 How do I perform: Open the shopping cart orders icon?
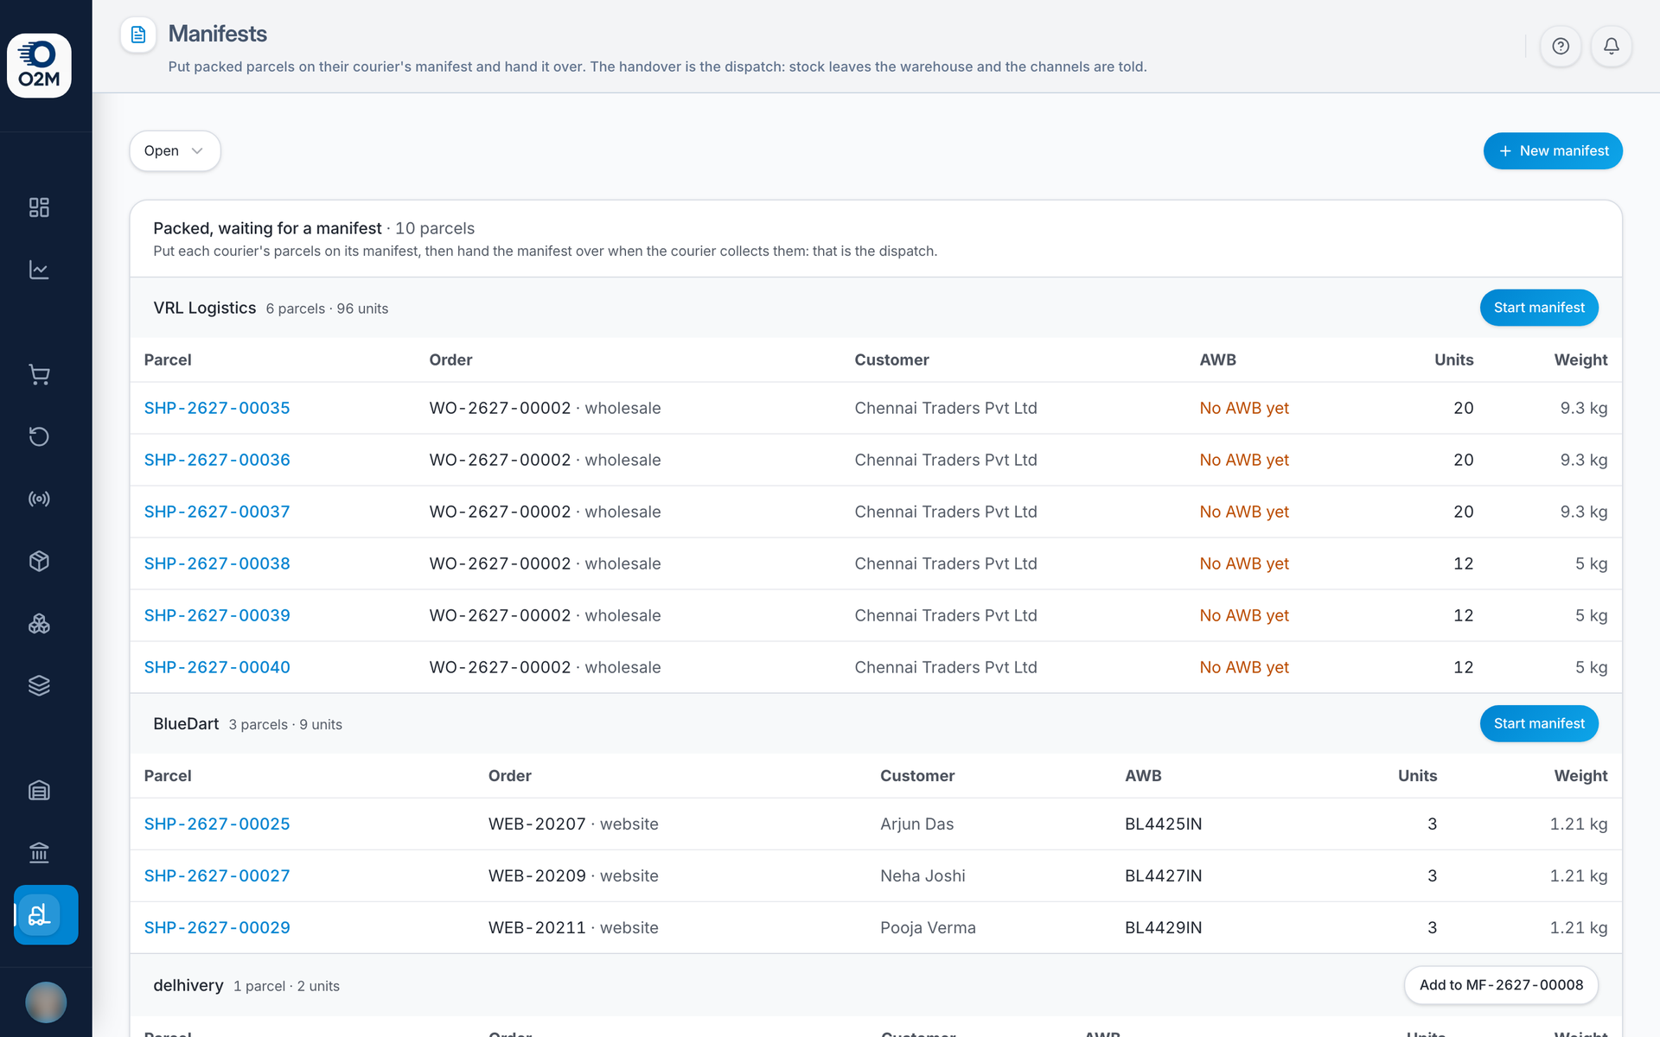(39, 374)
